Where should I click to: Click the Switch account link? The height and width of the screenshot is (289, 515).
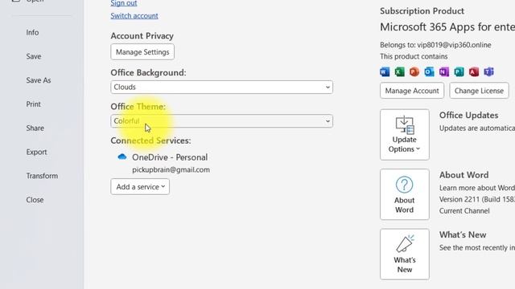(x=134, y=16)
